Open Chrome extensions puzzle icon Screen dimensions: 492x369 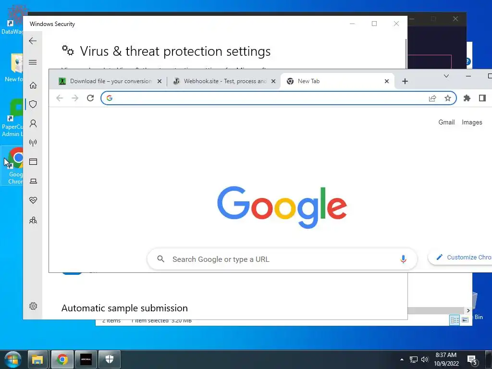pos(467,98)
